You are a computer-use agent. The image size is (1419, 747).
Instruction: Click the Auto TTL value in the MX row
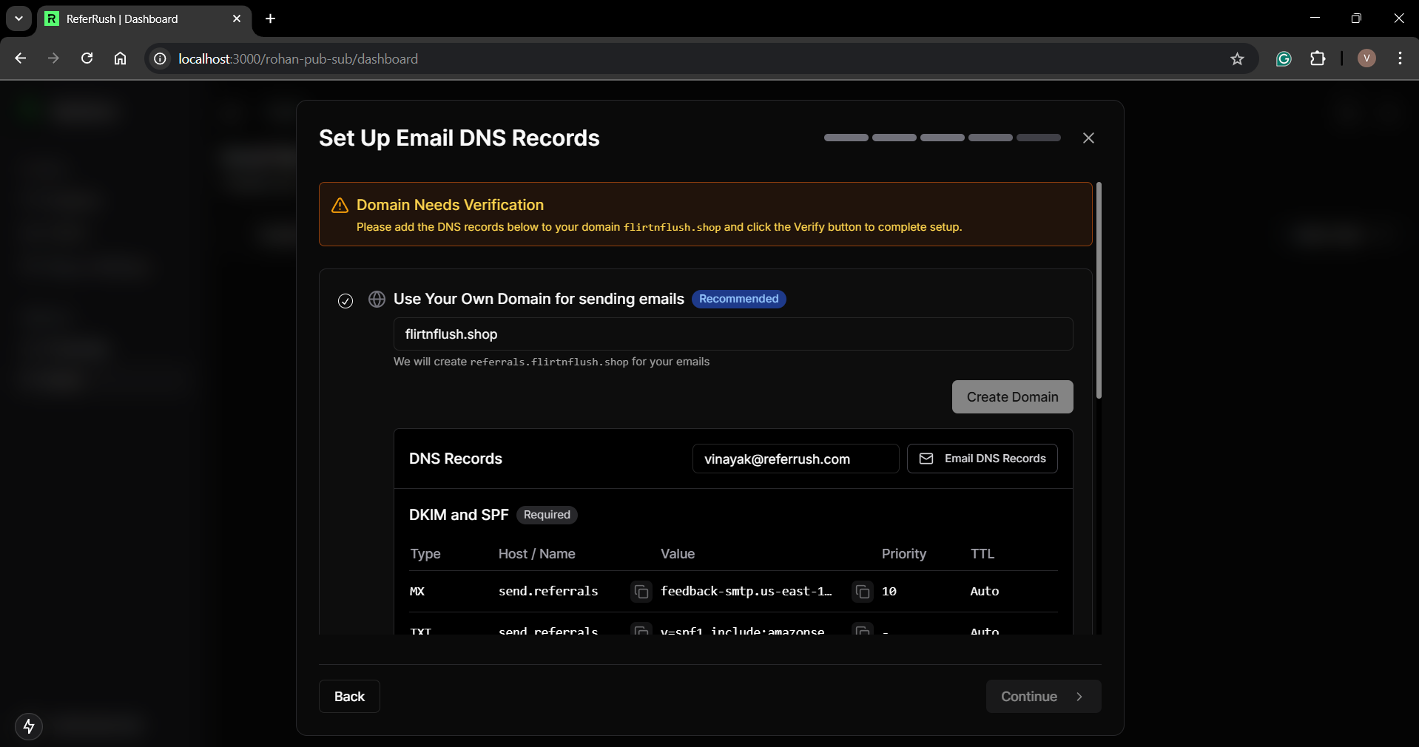(985, 592)
